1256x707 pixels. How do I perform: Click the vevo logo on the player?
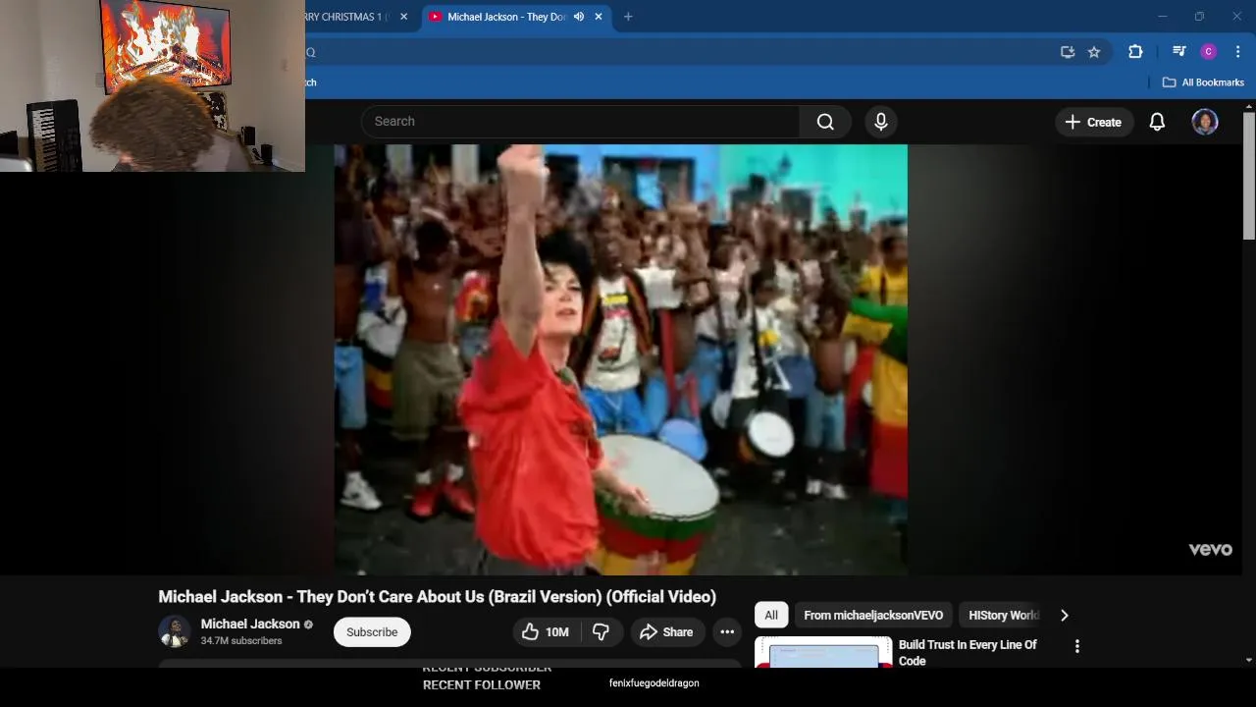point(1210,550)
